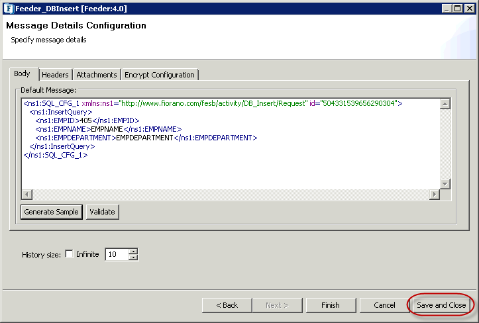
Task: Increase history size with up arrow
Action: click(x=133, y=251)
